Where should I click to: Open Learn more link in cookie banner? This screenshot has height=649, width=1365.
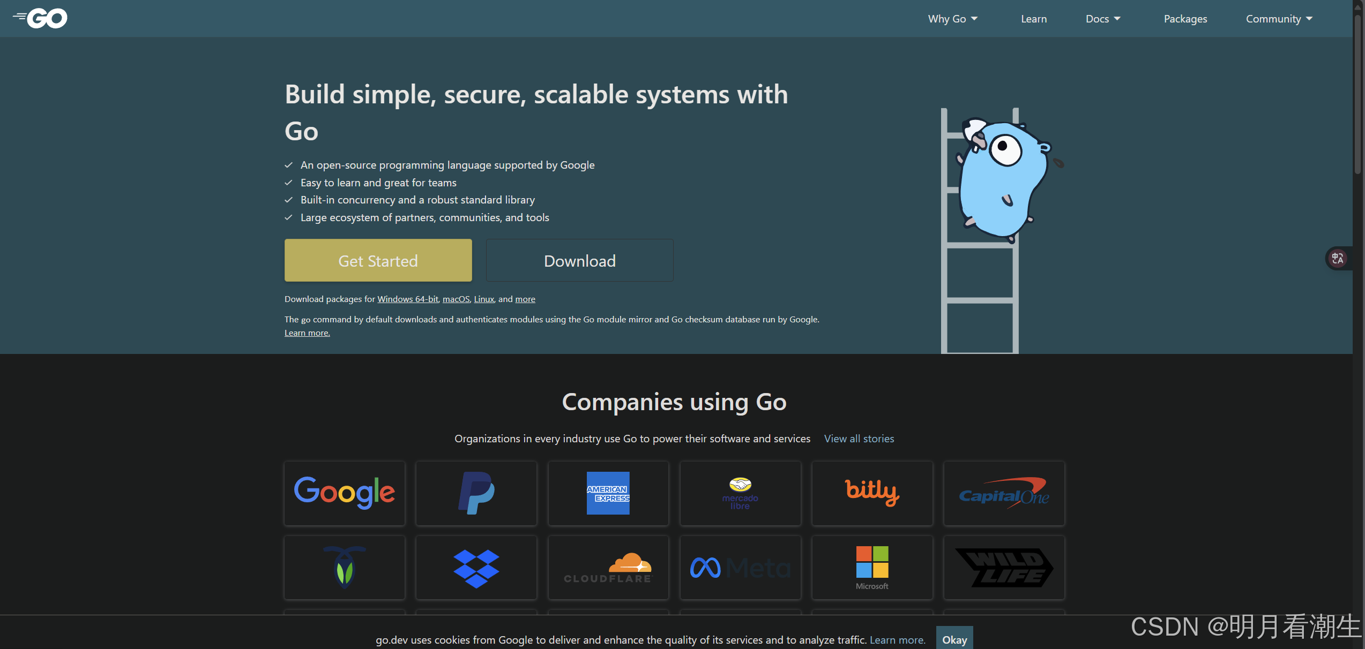coord(898,640)
